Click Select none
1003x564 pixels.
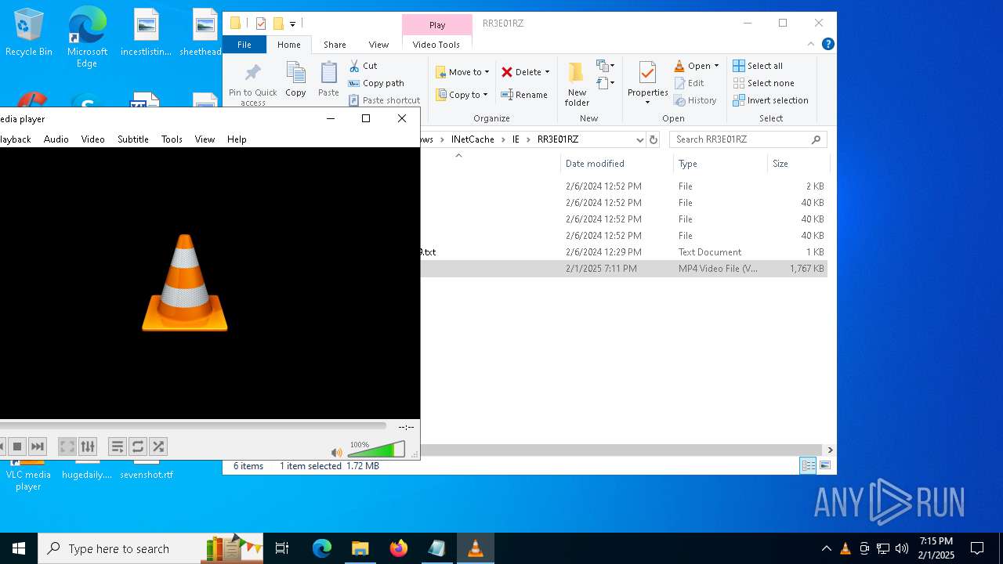point(763,83)
